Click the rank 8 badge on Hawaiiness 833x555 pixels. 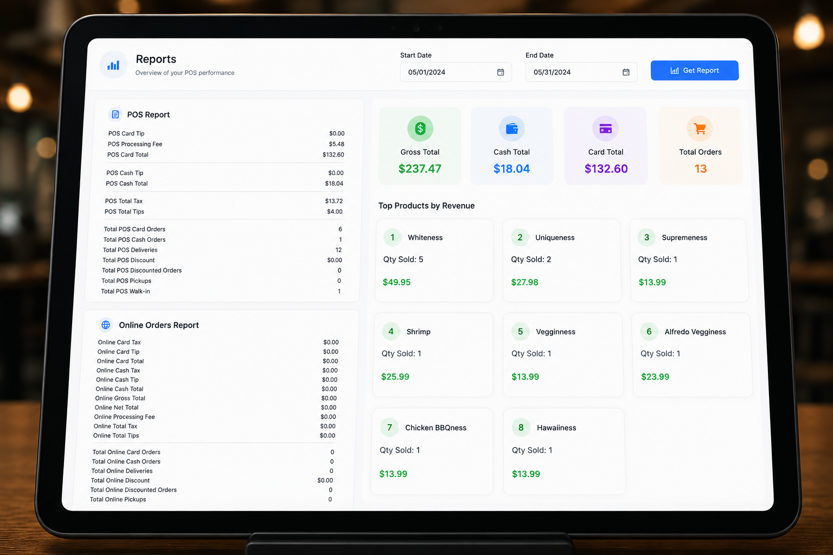[521, 428]
